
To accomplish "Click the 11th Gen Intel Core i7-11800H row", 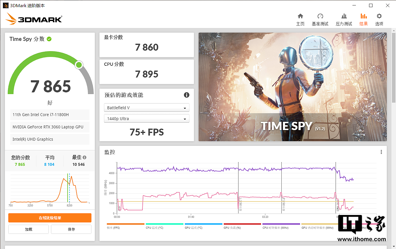I will point(50,115).
